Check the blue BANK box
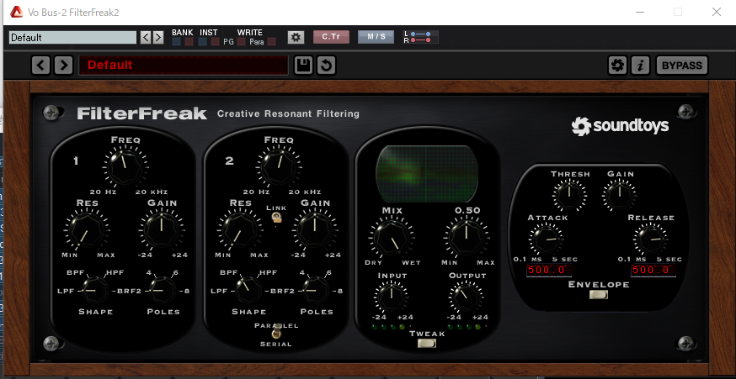The image size is (736, 379). (x=176, y=42)
